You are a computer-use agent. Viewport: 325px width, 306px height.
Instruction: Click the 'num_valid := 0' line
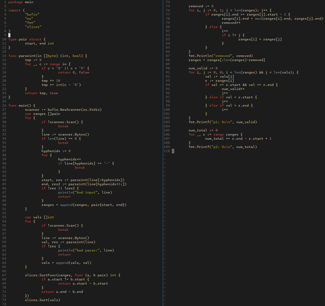[x=203, y=68]
